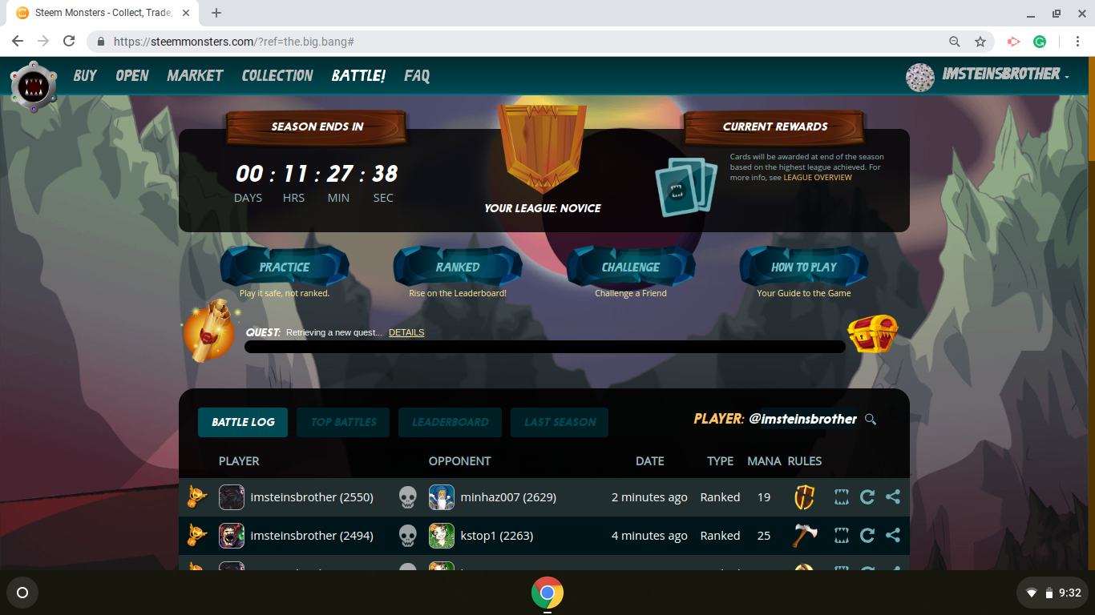Click the teeth icon in kstop1 battle row

842,536
